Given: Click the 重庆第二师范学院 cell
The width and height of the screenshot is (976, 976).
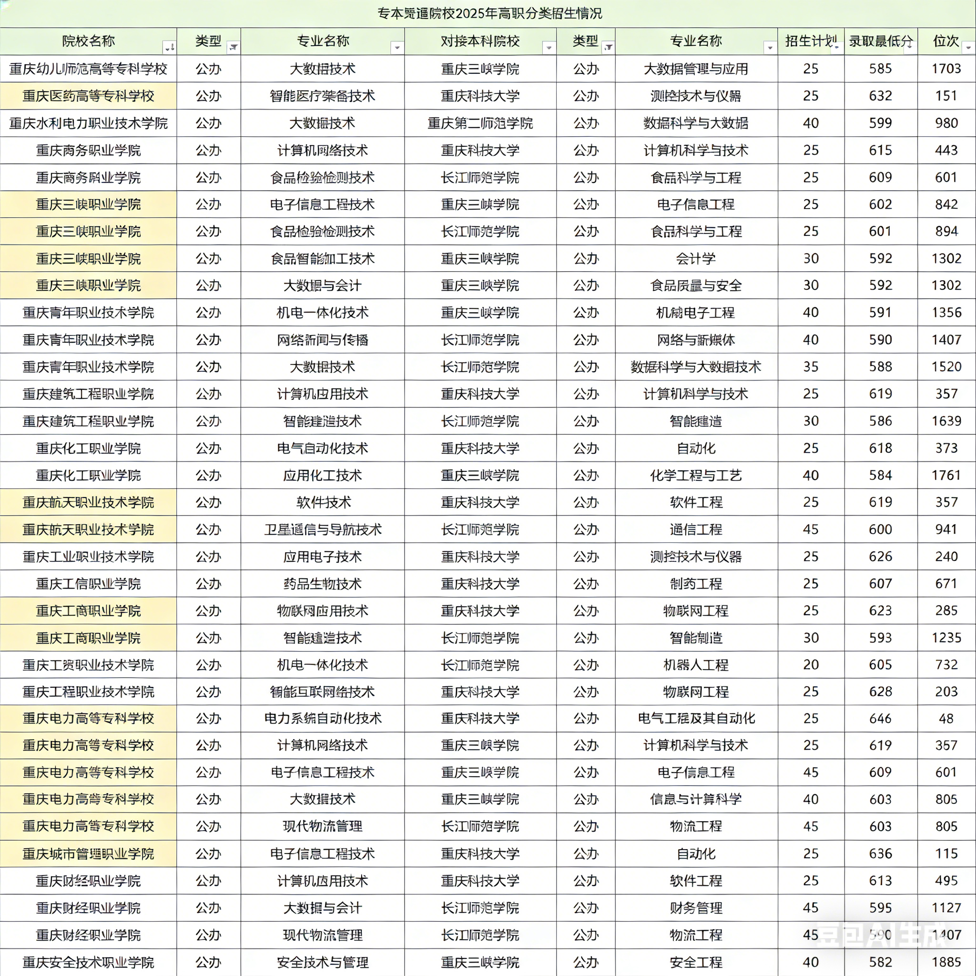Looking at the screenshot, I should pyautogui.click(x=480, y=123).
